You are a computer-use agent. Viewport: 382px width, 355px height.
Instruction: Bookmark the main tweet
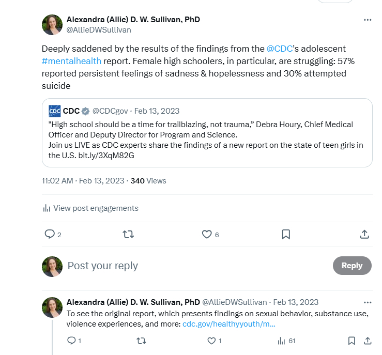[286, 234]
